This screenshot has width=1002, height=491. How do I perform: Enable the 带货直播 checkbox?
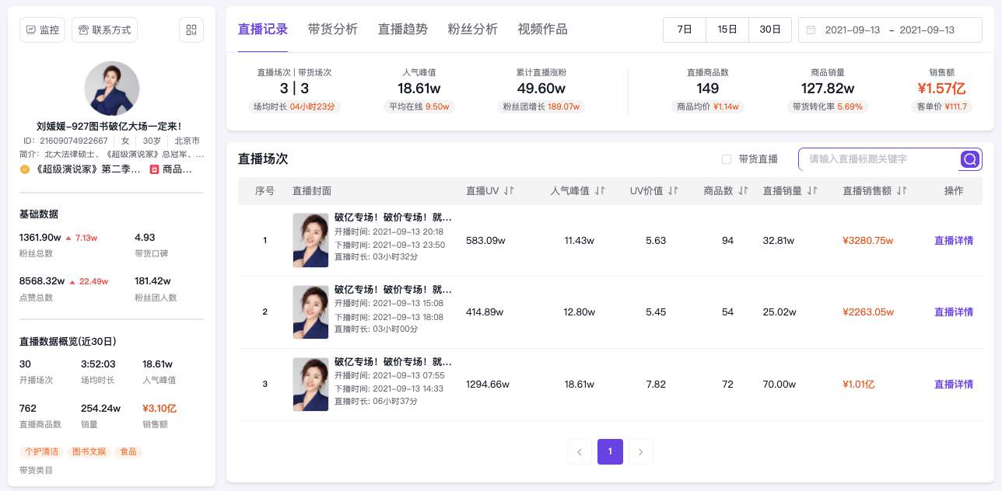(727, 159)
